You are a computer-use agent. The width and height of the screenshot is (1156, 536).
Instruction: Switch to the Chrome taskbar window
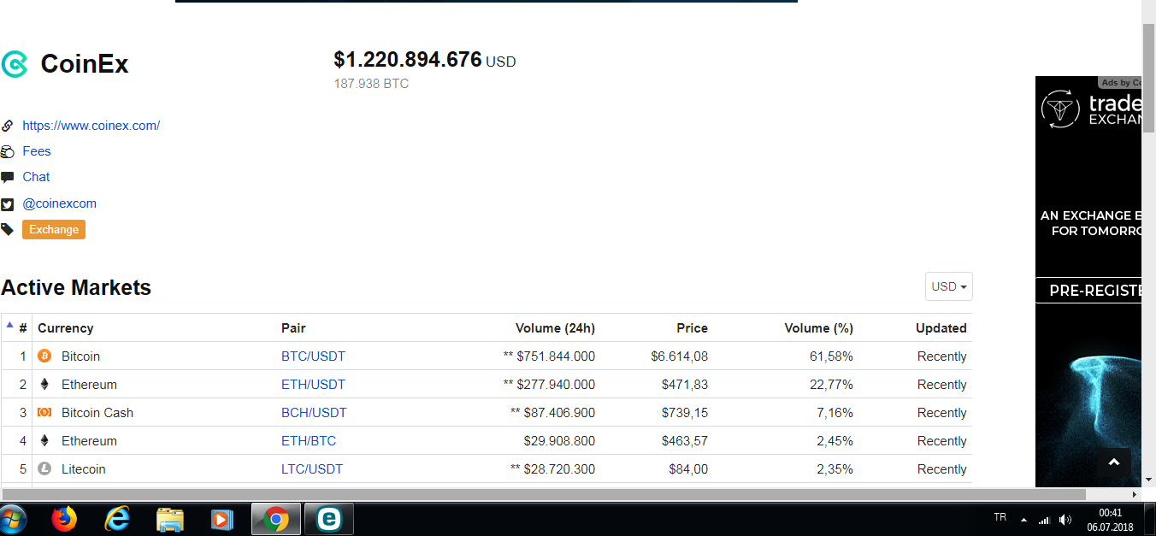click(275, 519)
